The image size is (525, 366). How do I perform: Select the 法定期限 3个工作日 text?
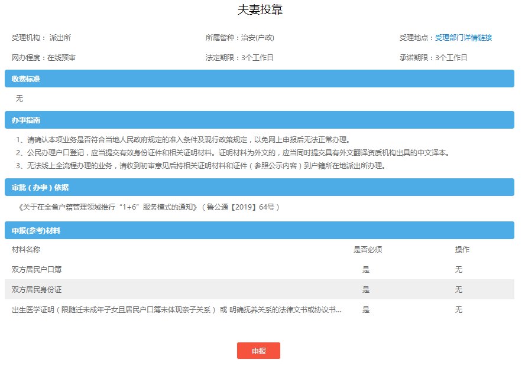pyautogui.click(x=239, y=58)
